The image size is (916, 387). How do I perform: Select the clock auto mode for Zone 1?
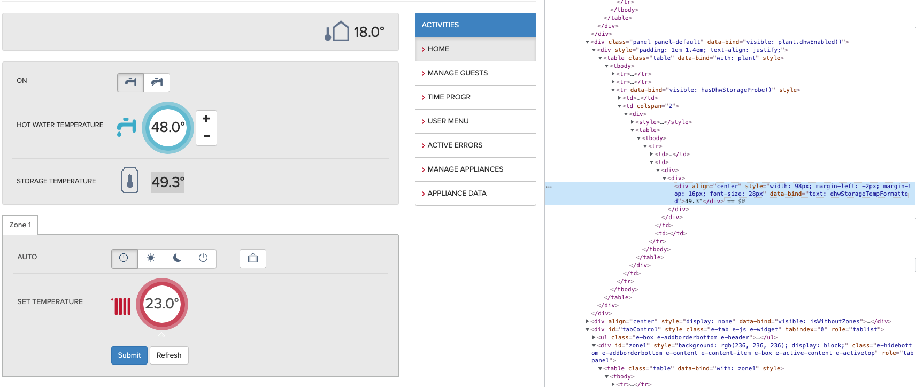(124, 258)
